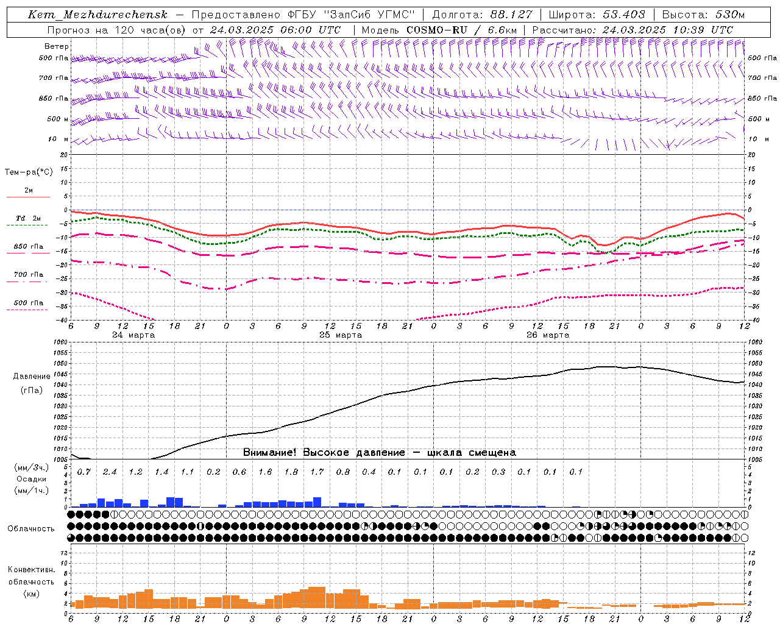This screenshot has width=780, height=624.
Task: Click the Осадки precipitation label
Action: (x=31, y=479)
